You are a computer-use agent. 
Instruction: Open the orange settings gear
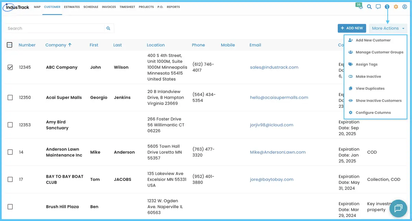(396, 7)
